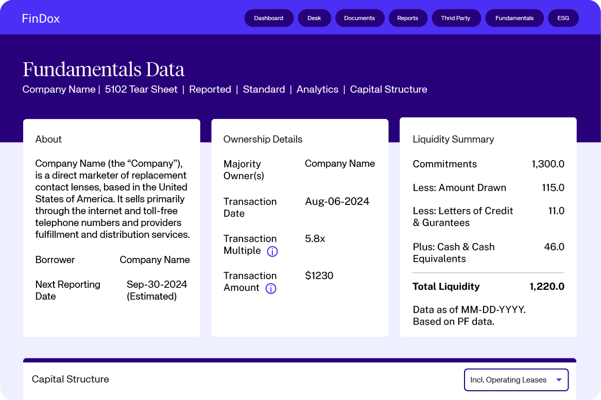601x400 pixels.
Task: Click the Capital Structure breadcrumb
Action: 389,89
